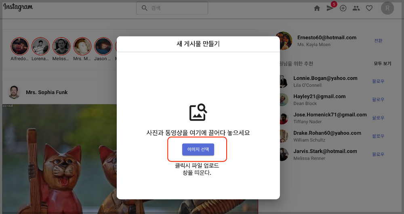Click Jose.Homenick71 suggestion avatar
This screenshot has height=214, width=404.
tap(284, 118)
